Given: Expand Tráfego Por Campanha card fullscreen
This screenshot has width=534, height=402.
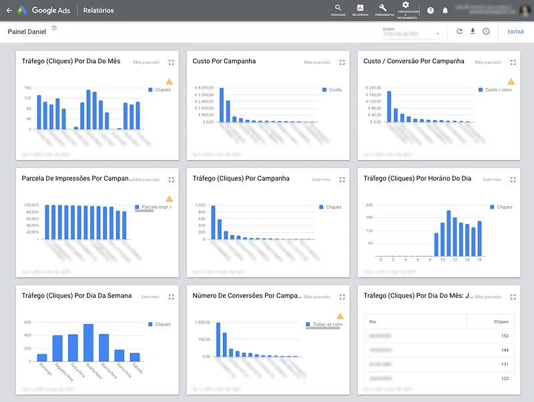Looking at the screenshot, I should point(342,179).
